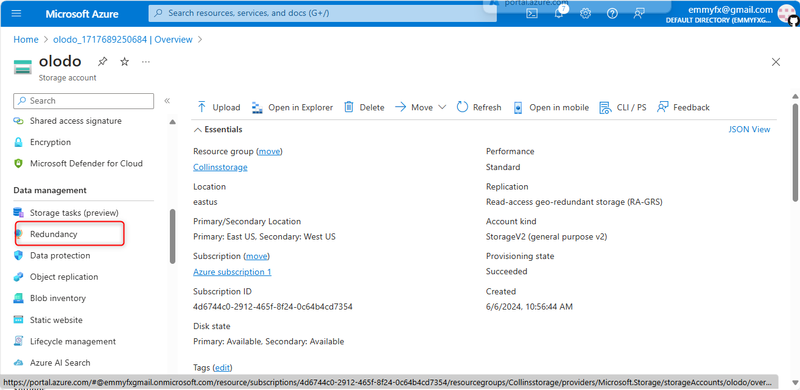The height and width of the screenshot is (390, 800).
Task: Open the portal settings gear
Action: [x=586, y=13]
